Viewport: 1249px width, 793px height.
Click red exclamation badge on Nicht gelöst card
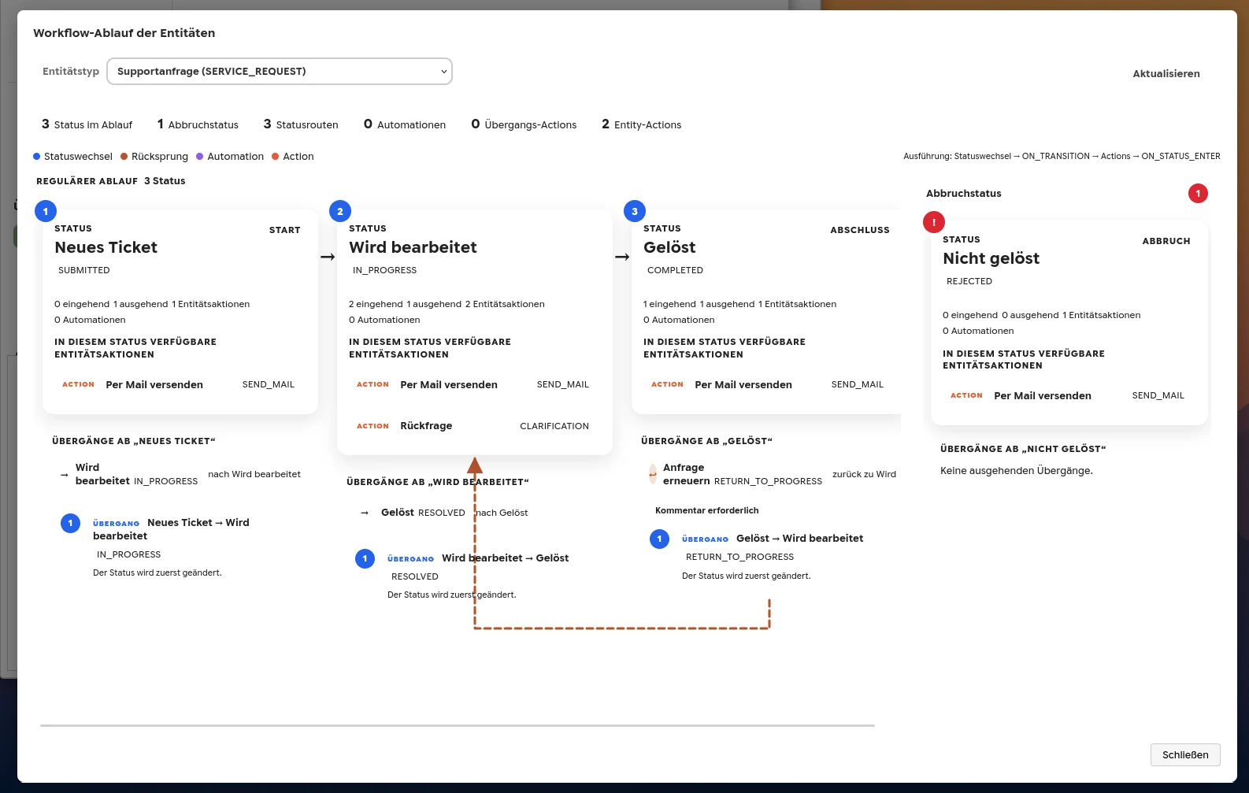pyautogui.click(x=934, y=222)
